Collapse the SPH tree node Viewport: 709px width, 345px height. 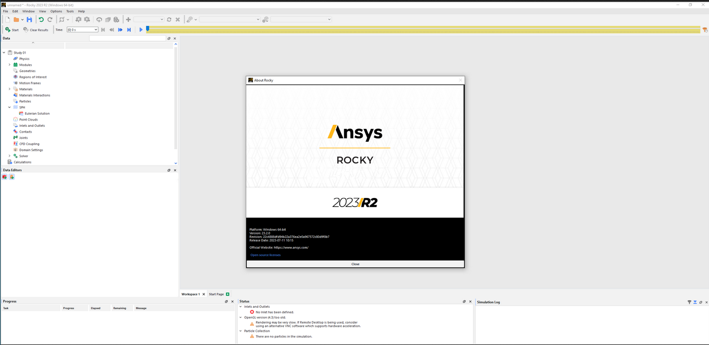pyautogui.click(x=9, y=107)
